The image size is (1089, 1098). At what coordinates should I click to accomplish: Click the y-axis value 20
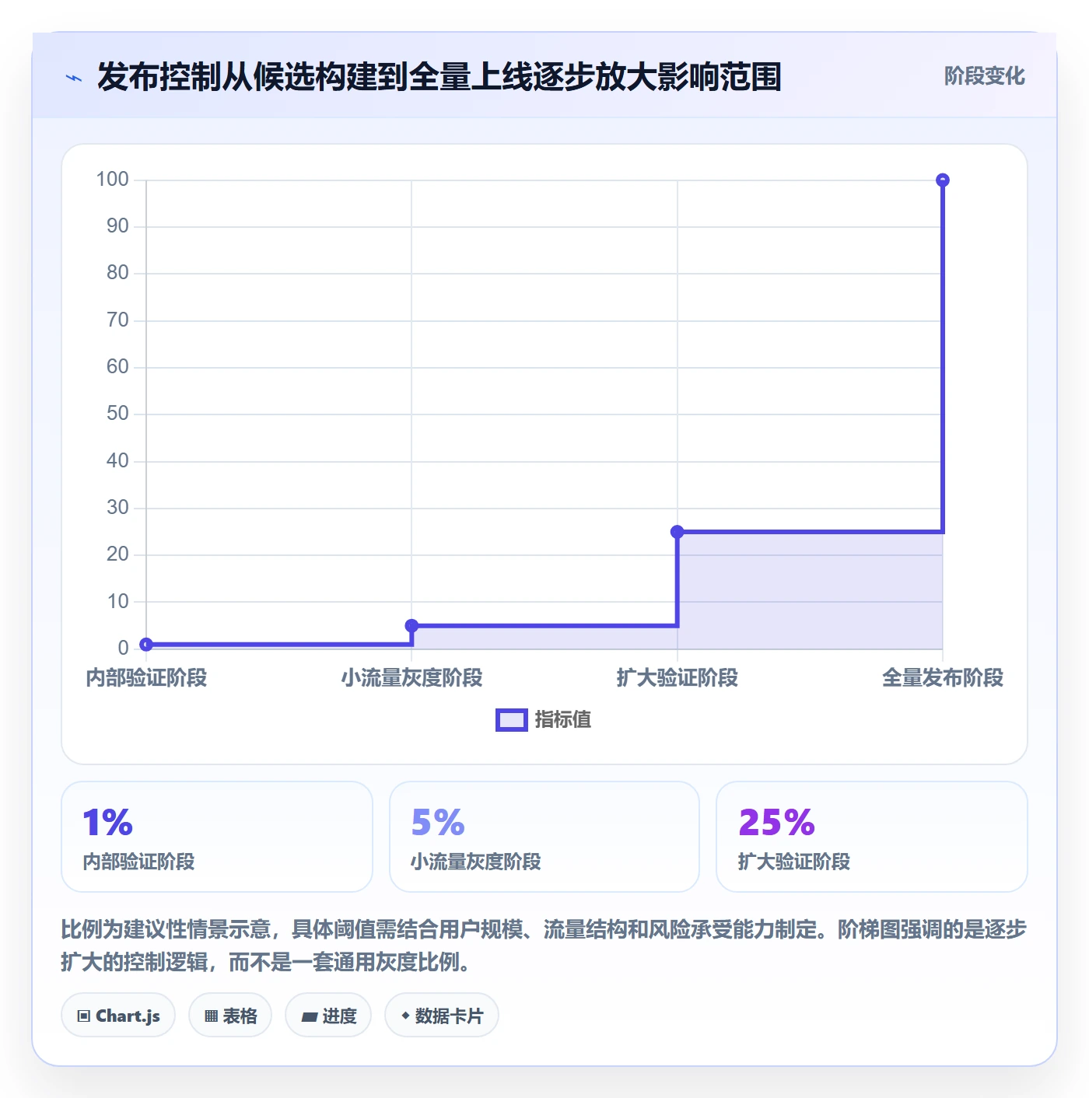point(117,554)
